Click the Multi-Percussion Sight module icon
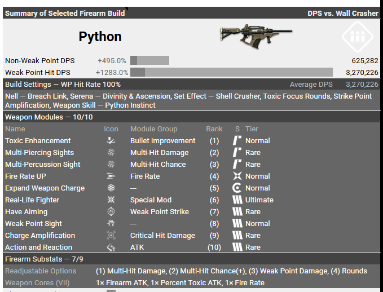The height and width of the screenshot is (292, 383). coord(111,164)
